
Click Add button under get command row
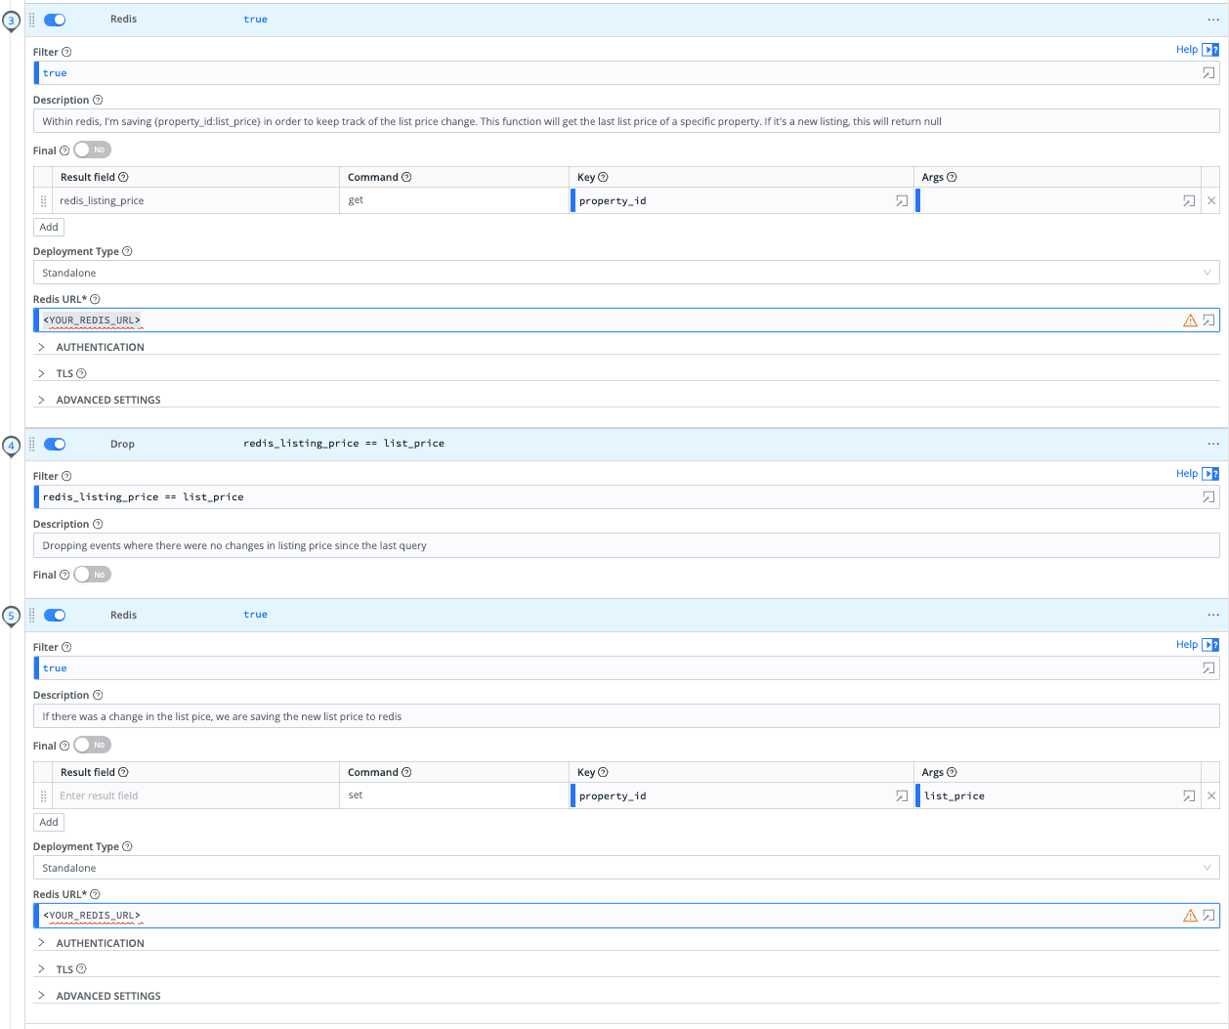pyautogui.click(x=49, y=227)
